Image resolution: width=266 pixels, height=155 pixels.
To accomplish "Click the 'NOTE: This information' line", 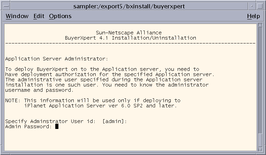I will pos(93,100).
